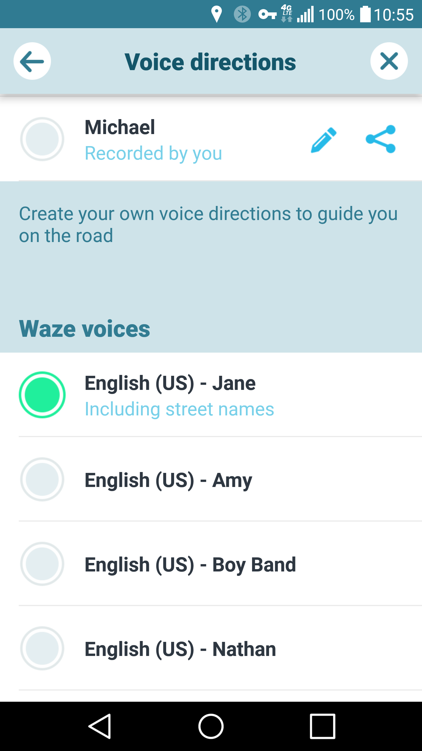
Task: Tap the English (US) - Nathan label
Action: click(x=180, y=649)
